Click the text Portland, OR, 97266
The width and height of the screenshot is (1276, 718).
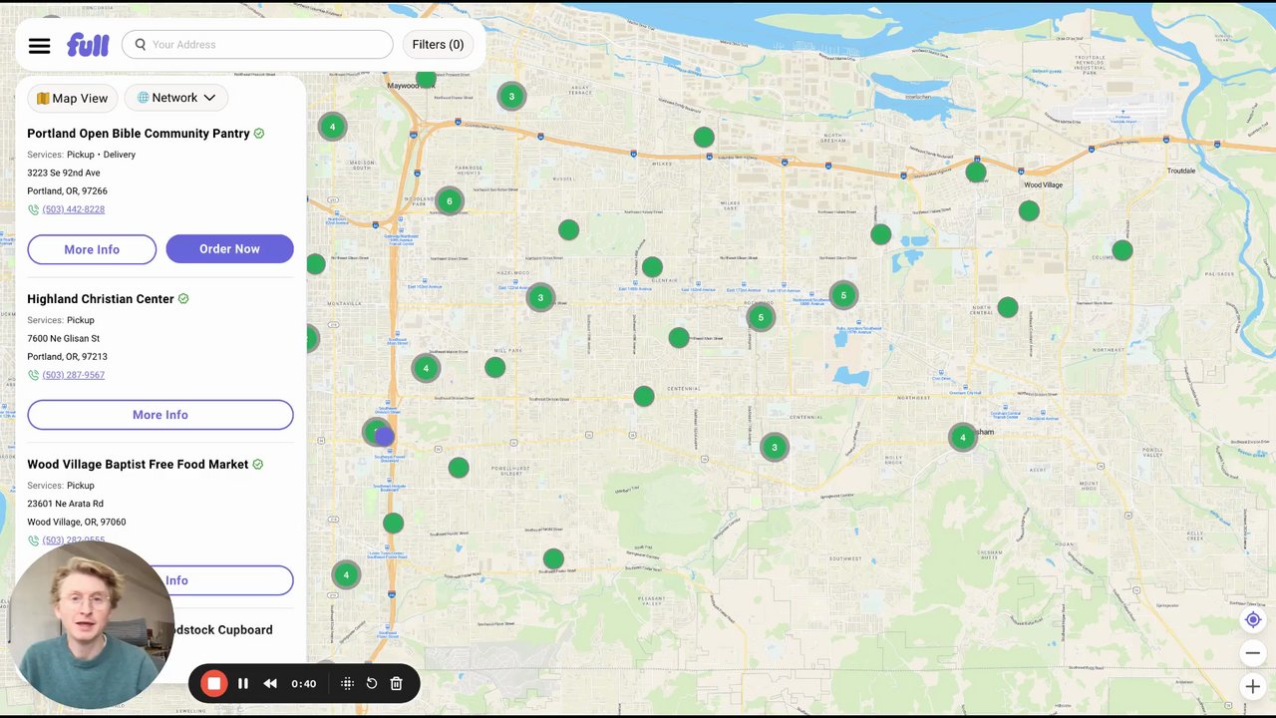[67, 191]
